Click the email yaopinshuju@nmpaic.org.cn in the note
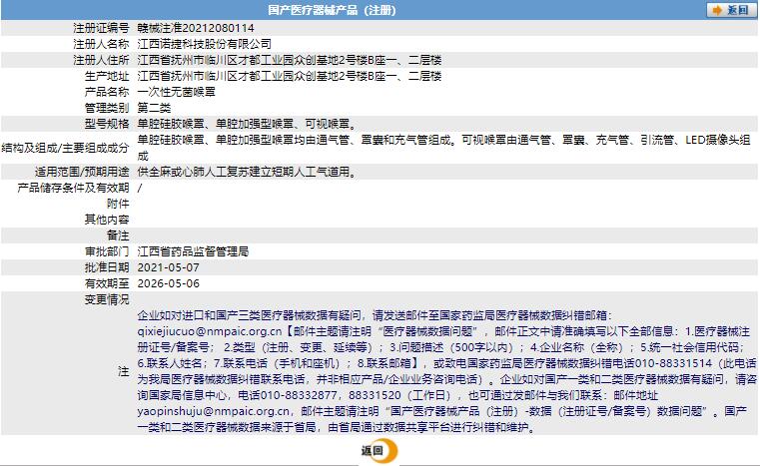This screenshot has height=466, width=760. click(214, 412)
